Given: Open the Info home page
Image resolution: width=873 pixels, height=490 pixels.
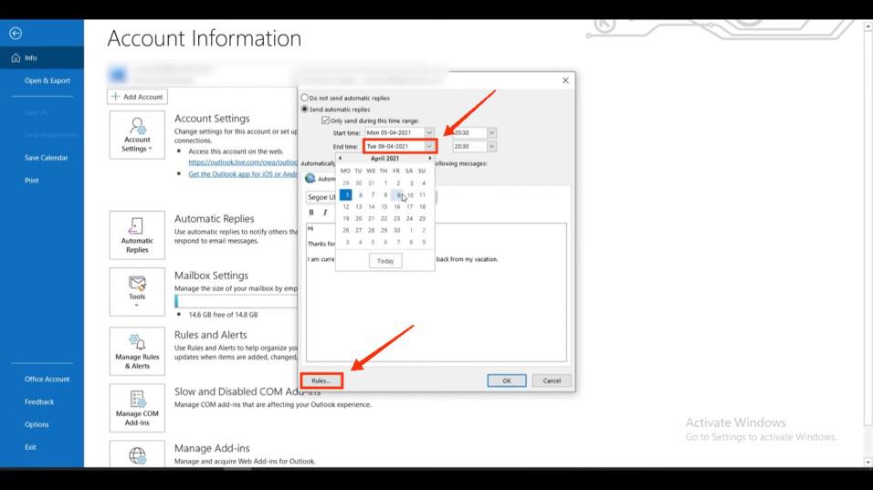Looking at the screenshot, I should pyautogui.click(x=42, y=57).
